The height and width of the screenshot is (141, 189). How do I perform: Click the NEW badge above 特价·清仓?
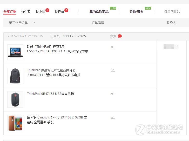[x=148, y=8]
